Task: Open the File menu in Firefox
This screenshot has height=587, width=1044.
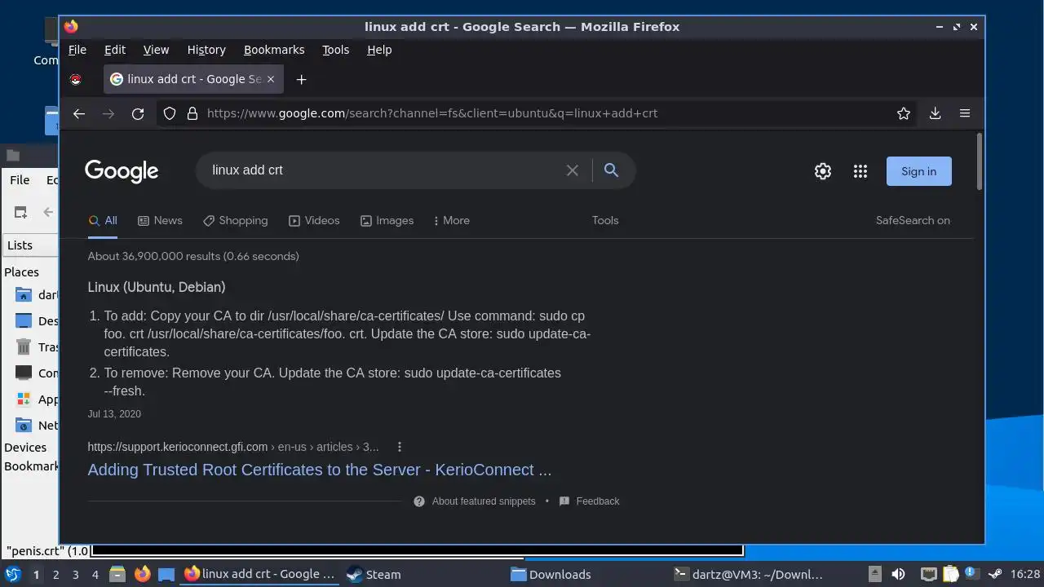Action: tap(77, 50)
